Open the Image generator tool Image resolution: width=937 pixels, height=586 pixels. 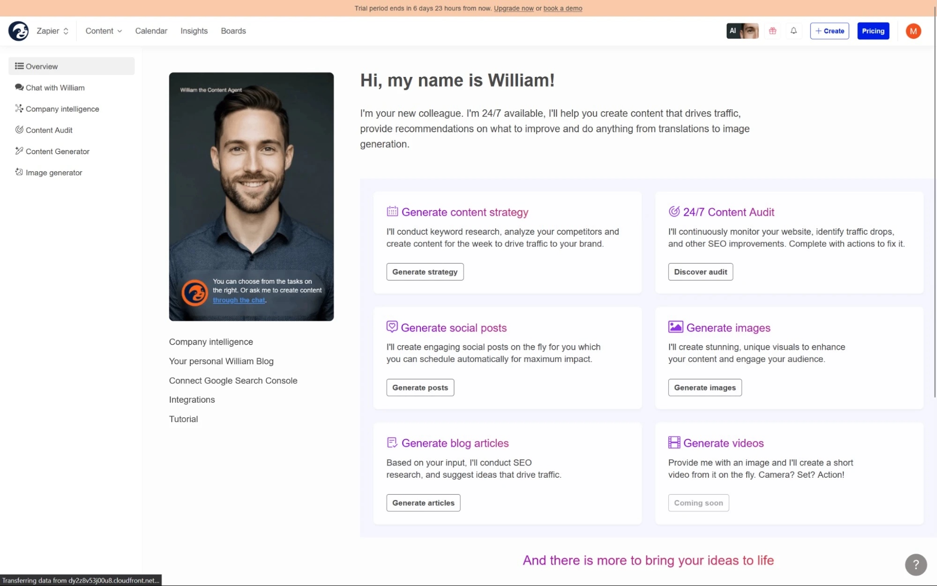click(x=53, y=173)
